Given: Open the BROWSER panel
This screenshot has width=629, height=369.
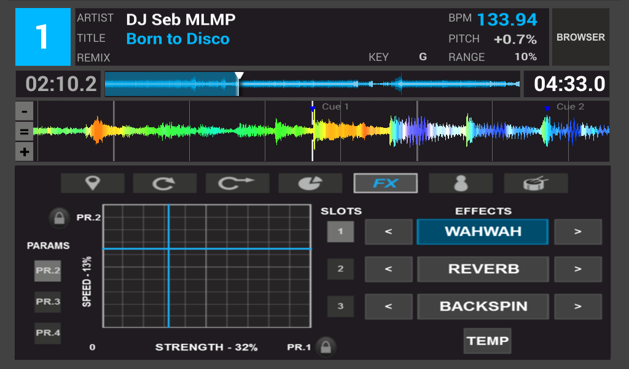Looking at the screenshot, I should (x=580, y=38).
